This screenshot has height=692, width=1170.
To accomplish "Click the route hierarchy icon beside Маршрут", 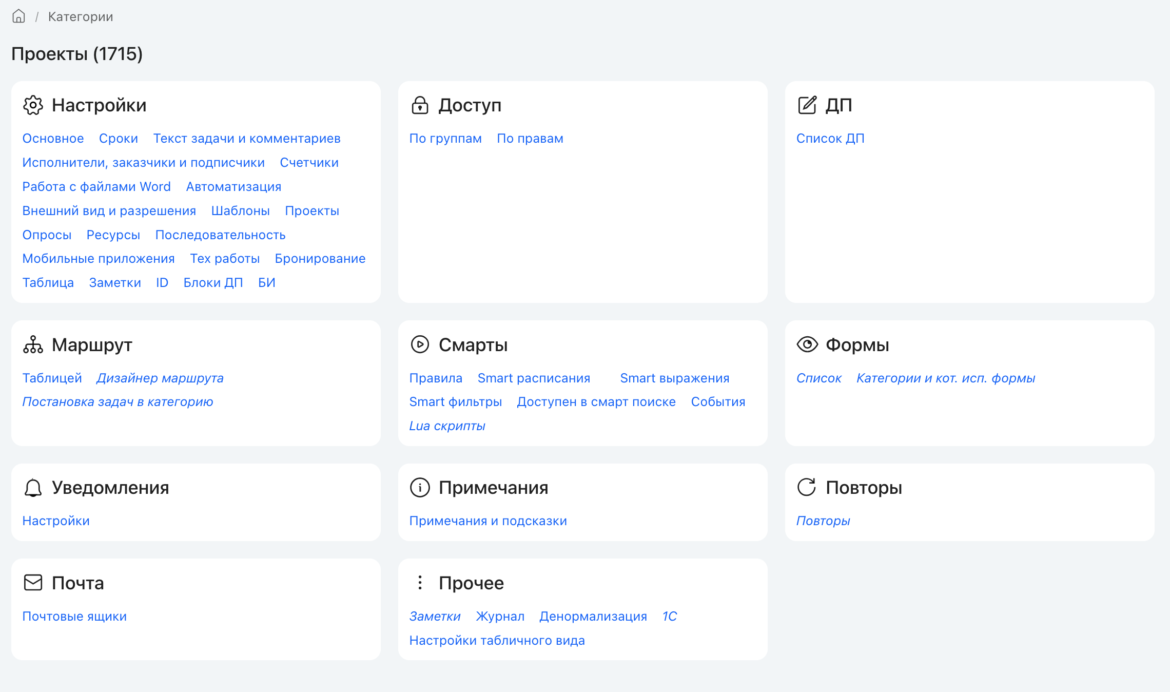I will tap(33, 345).
